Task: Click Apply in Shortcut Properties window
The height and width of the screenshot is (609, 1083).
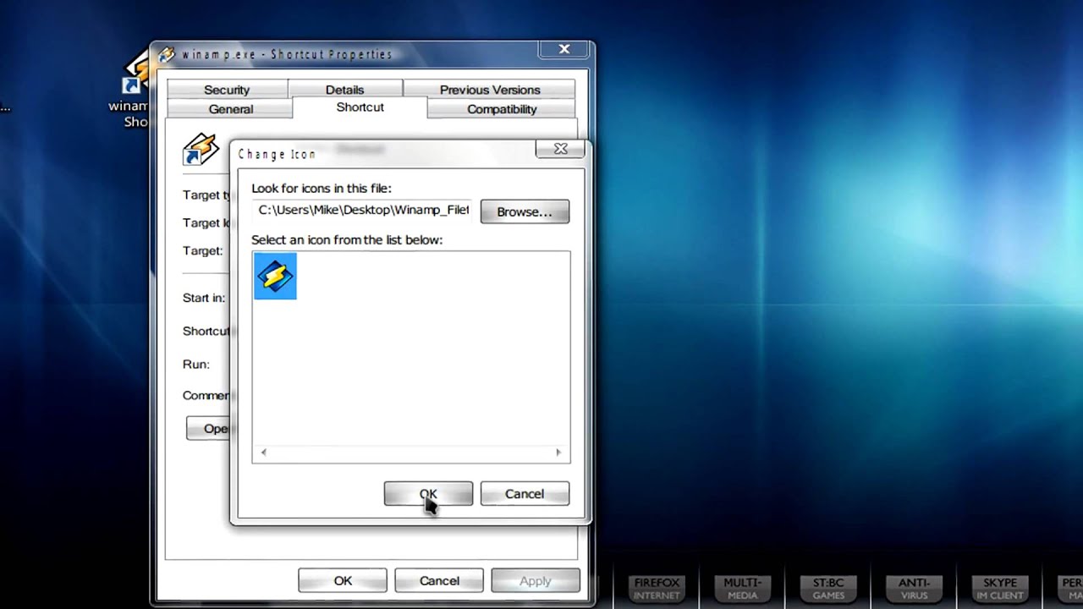Action: (x=536, y=581)
